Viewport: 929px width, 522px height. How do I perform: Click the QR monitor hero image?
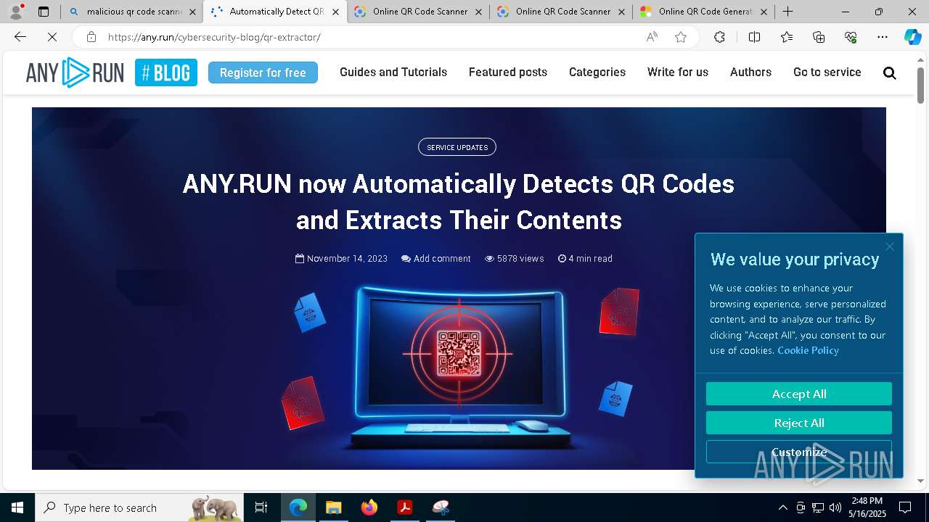(x=457, y=366)
